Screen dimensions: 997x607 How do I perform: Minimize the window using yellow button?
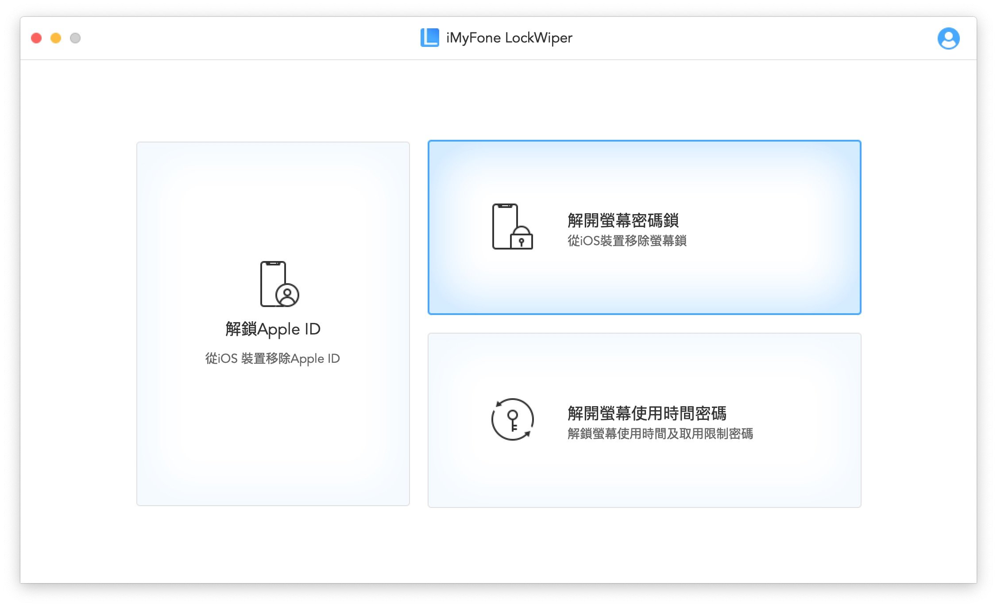coord(56,38)
